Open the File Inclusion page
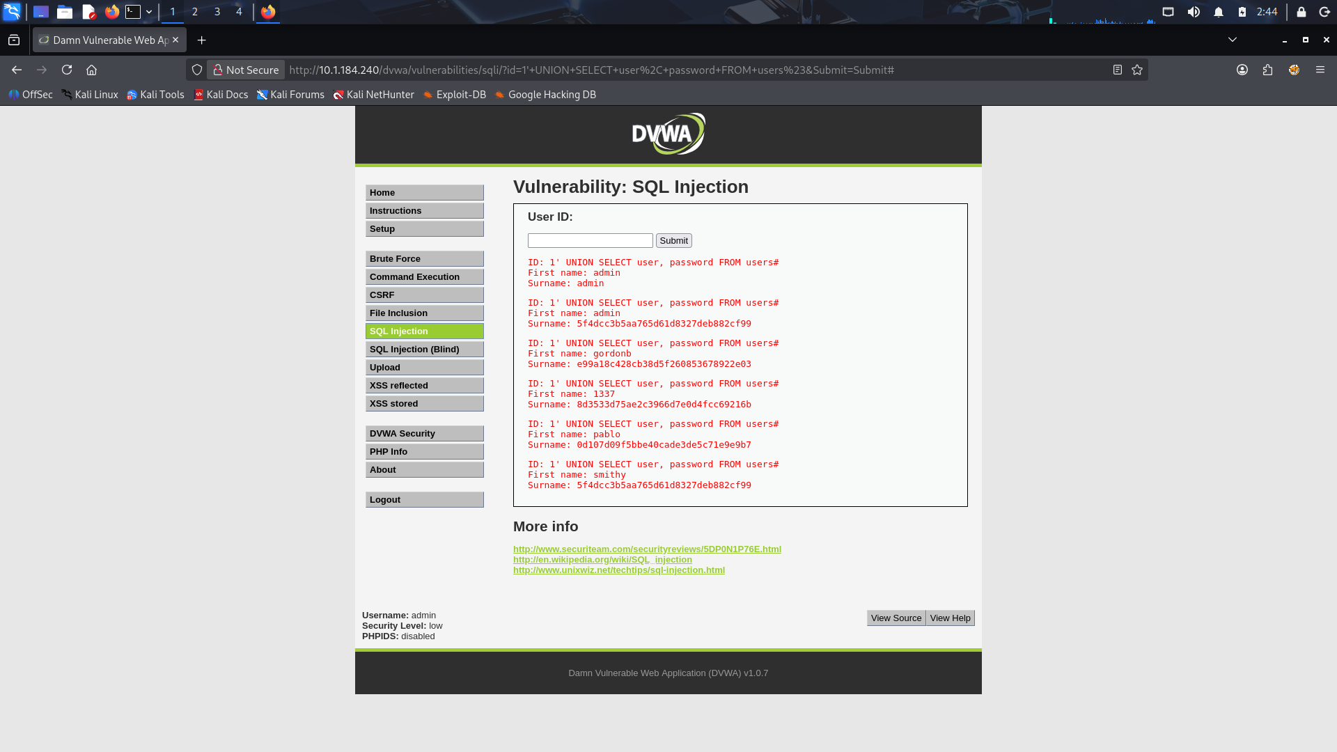 point(425,313)
